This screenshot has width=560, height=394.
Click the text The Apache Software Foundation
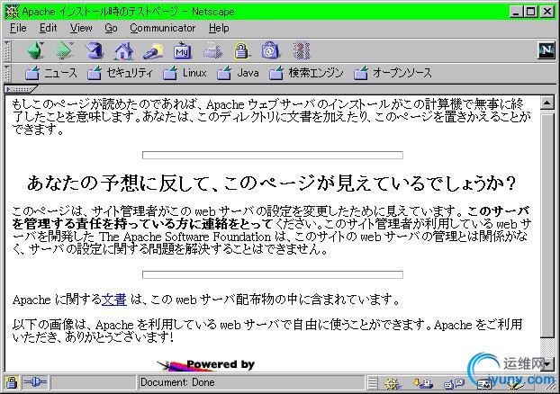pyautogui.click(x=185, y=237)
